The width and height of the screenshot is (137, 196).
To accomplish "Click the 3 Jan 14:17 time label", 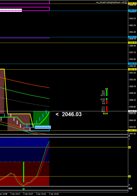I will click(15, 194).
